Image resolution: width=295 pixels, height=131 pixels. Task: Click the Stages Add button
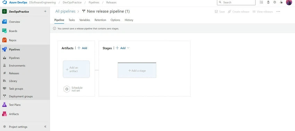click(x=120, y=48)
